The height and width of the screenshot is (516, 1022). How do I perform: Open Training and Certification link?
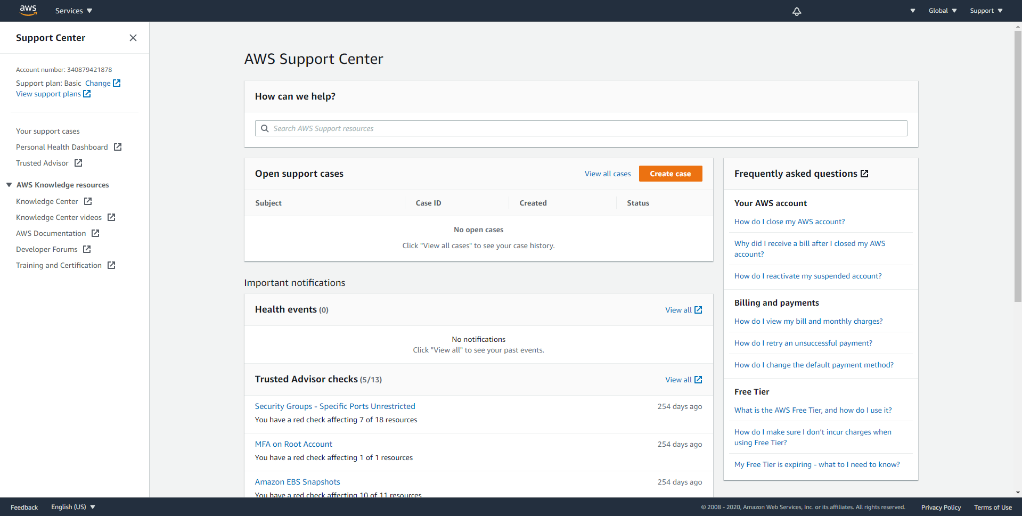click(x=59, y=265)
